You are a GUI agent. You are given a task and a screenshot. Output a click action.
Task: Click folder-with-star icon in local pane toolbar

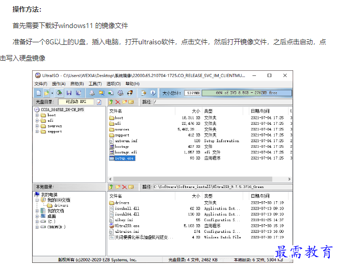[x=118, y=187]
